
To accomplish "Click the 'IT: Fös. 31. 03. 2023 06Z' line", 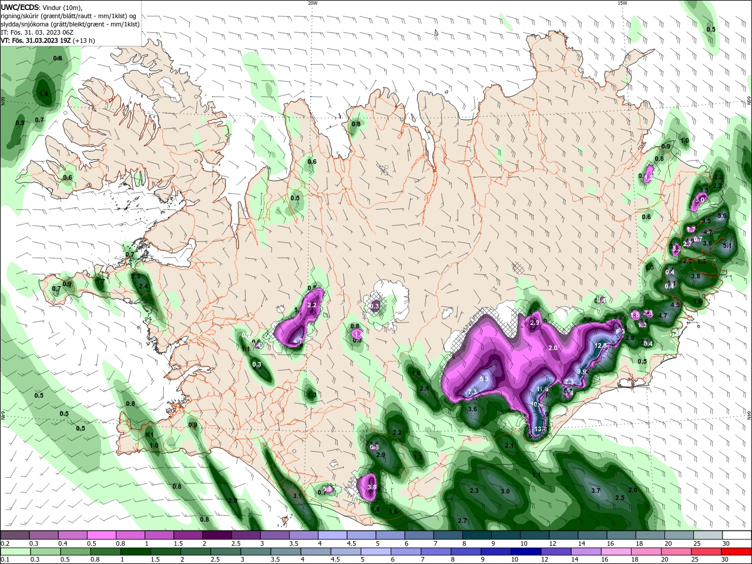I will pos(36,32).
